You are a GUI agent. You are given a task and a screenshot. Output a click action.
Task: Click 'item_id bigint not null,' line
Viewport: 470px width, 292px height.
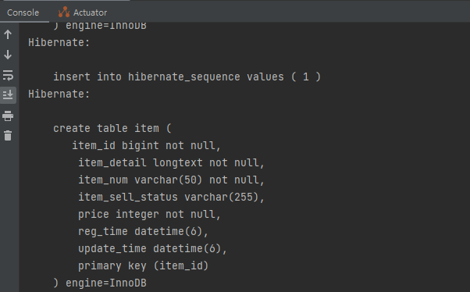click(x=146, y=145)
